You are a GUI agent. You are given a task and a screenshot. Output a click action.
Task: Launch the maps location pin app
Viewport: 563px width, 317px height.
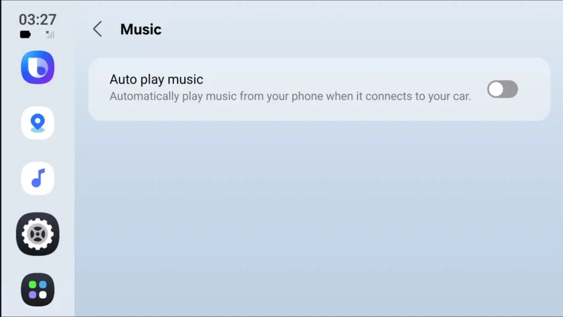tap(38, 123)
